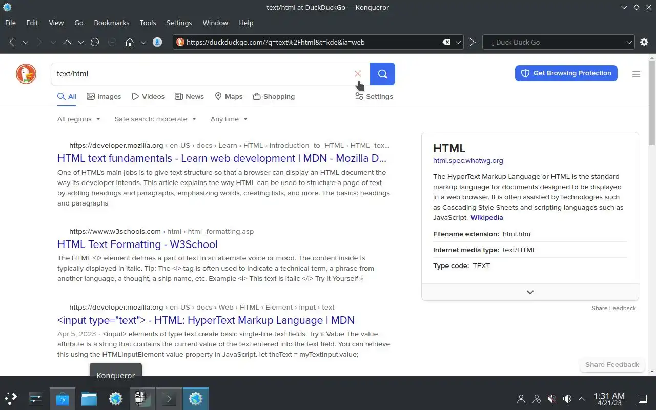This screenshot has width=656, height=410.
Task: Open the calculator app in the taskbar
Action: (x=142, y=398)
